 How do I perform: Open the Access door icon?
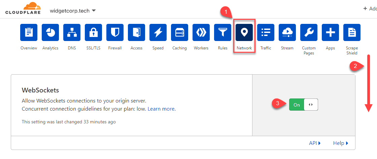point(136,33)
